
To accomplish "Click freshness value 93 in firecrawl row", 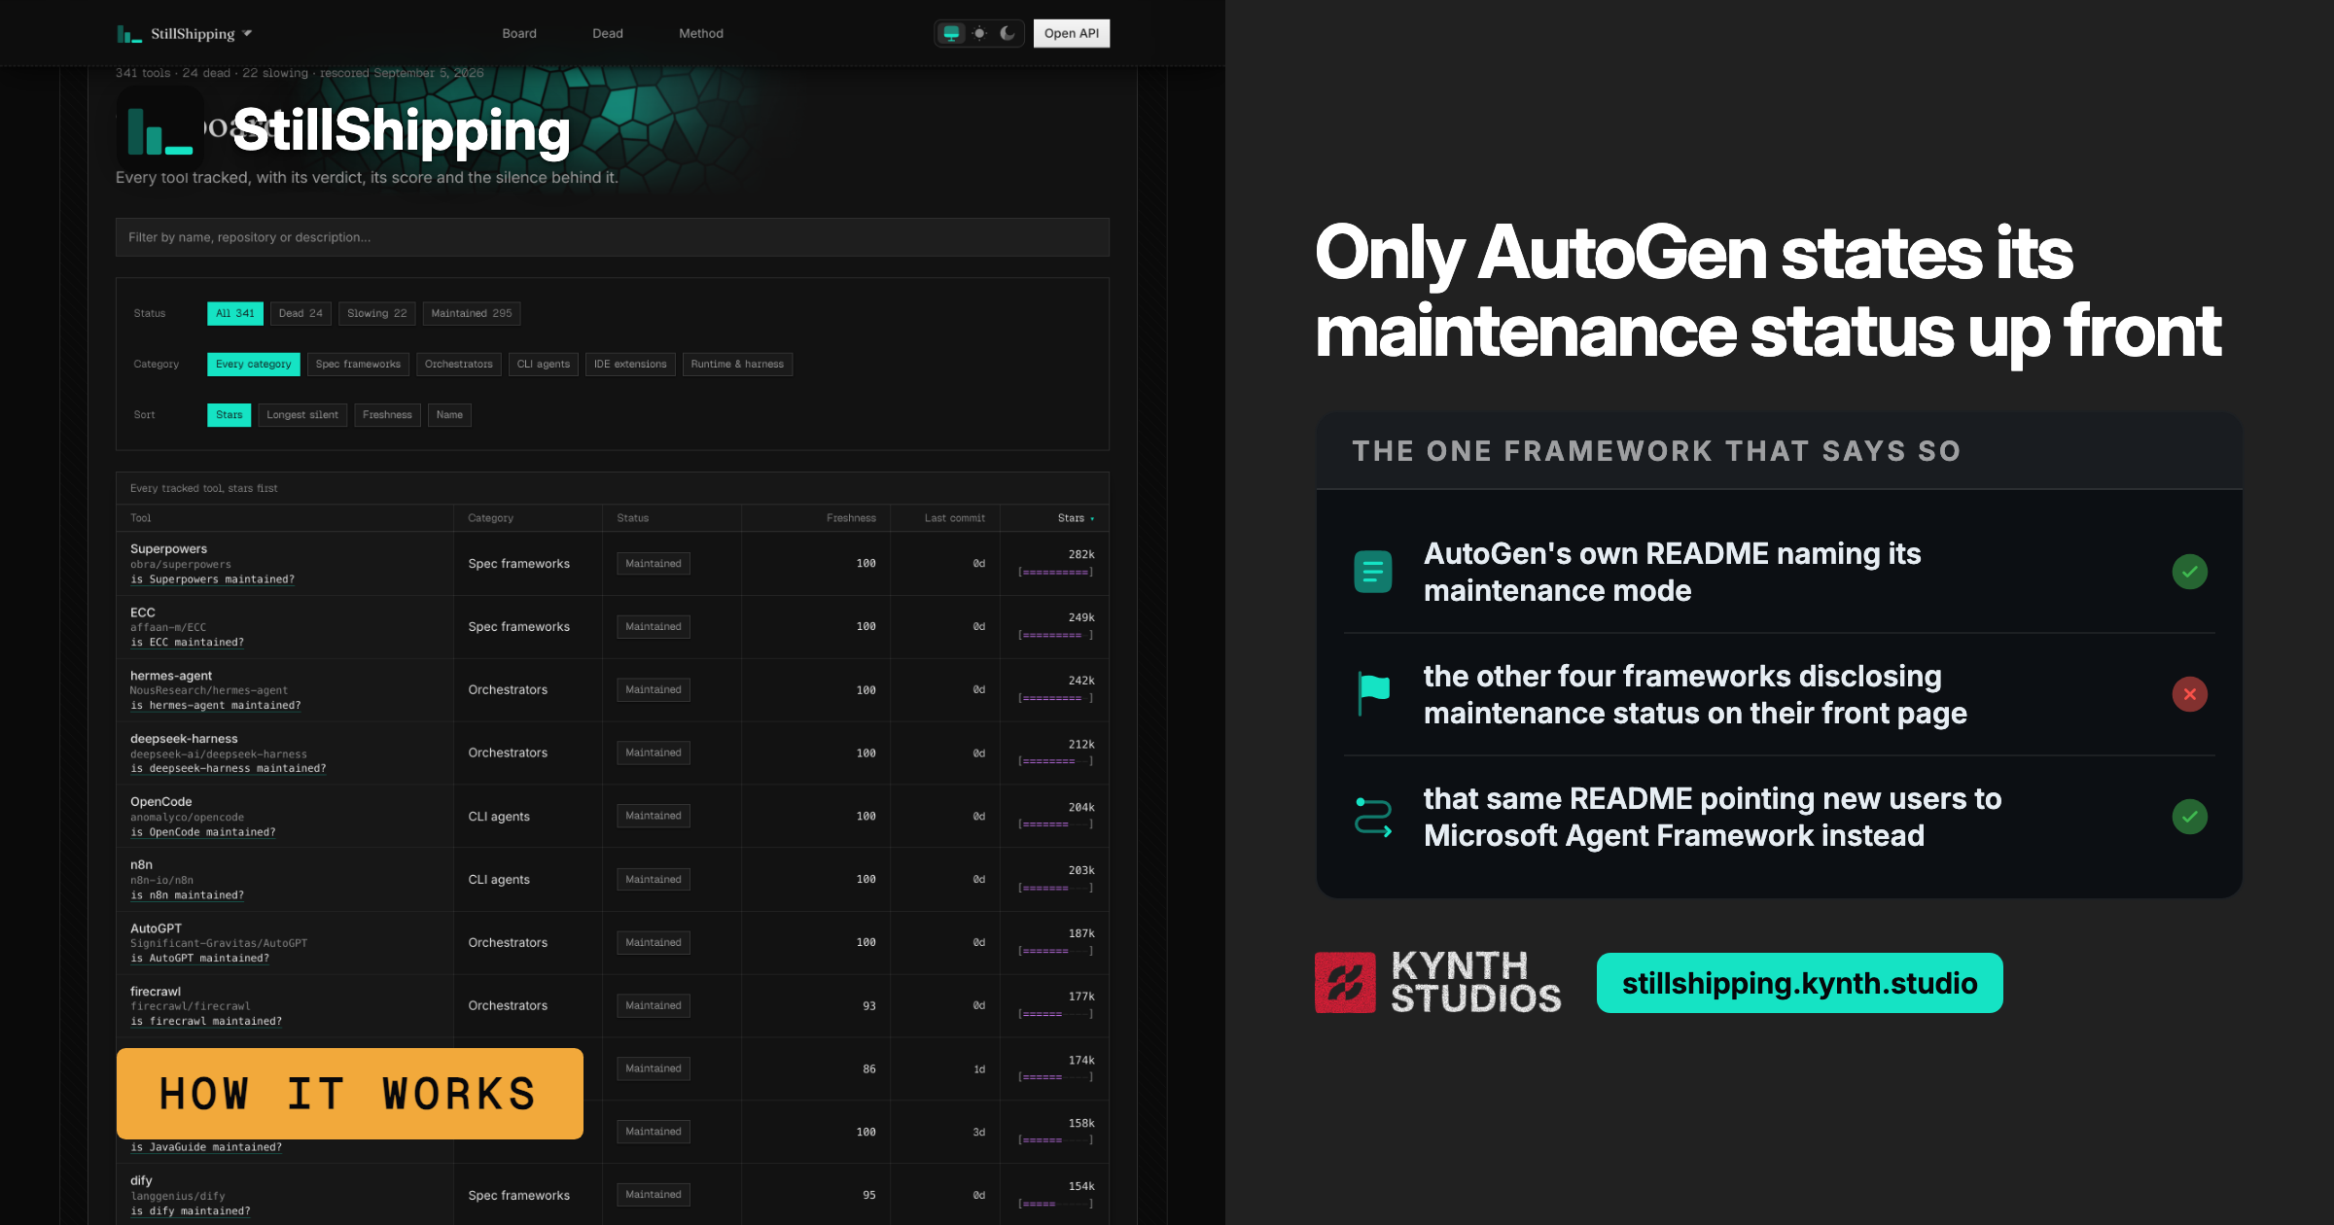I will pyautogui.click(x=869, y=1006).
